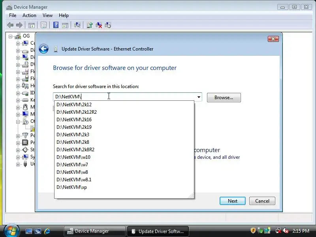
Task: Select the OG computer root node icon
Action: tap(18, 36)
